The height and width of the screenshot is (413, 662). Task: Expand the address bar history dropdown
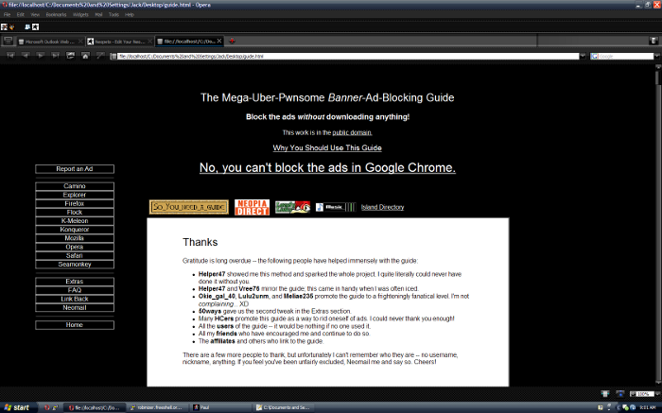pos(584,56)
